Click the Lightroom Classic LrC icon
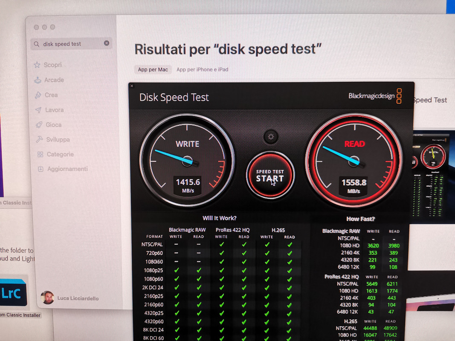 tap(13, 292)
